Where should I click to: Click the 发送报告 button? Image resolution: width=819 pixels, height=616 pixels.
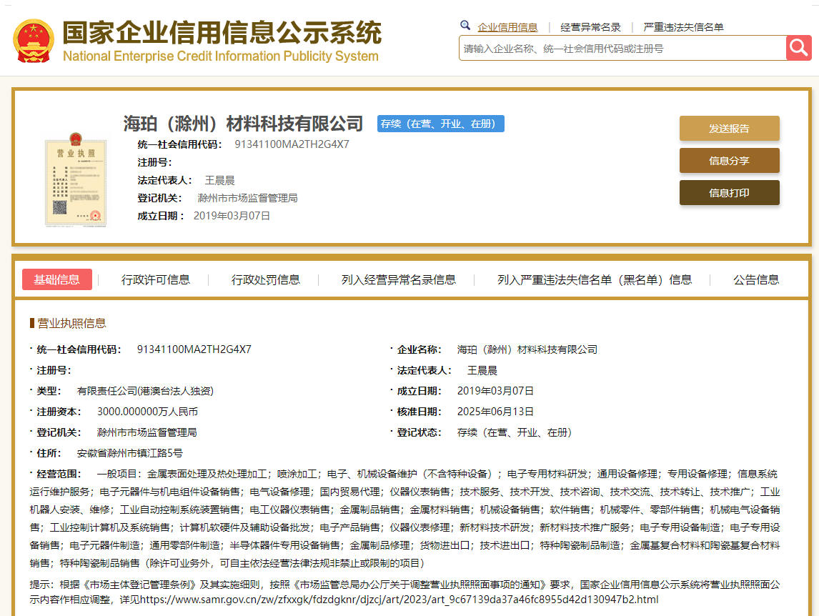729,129
